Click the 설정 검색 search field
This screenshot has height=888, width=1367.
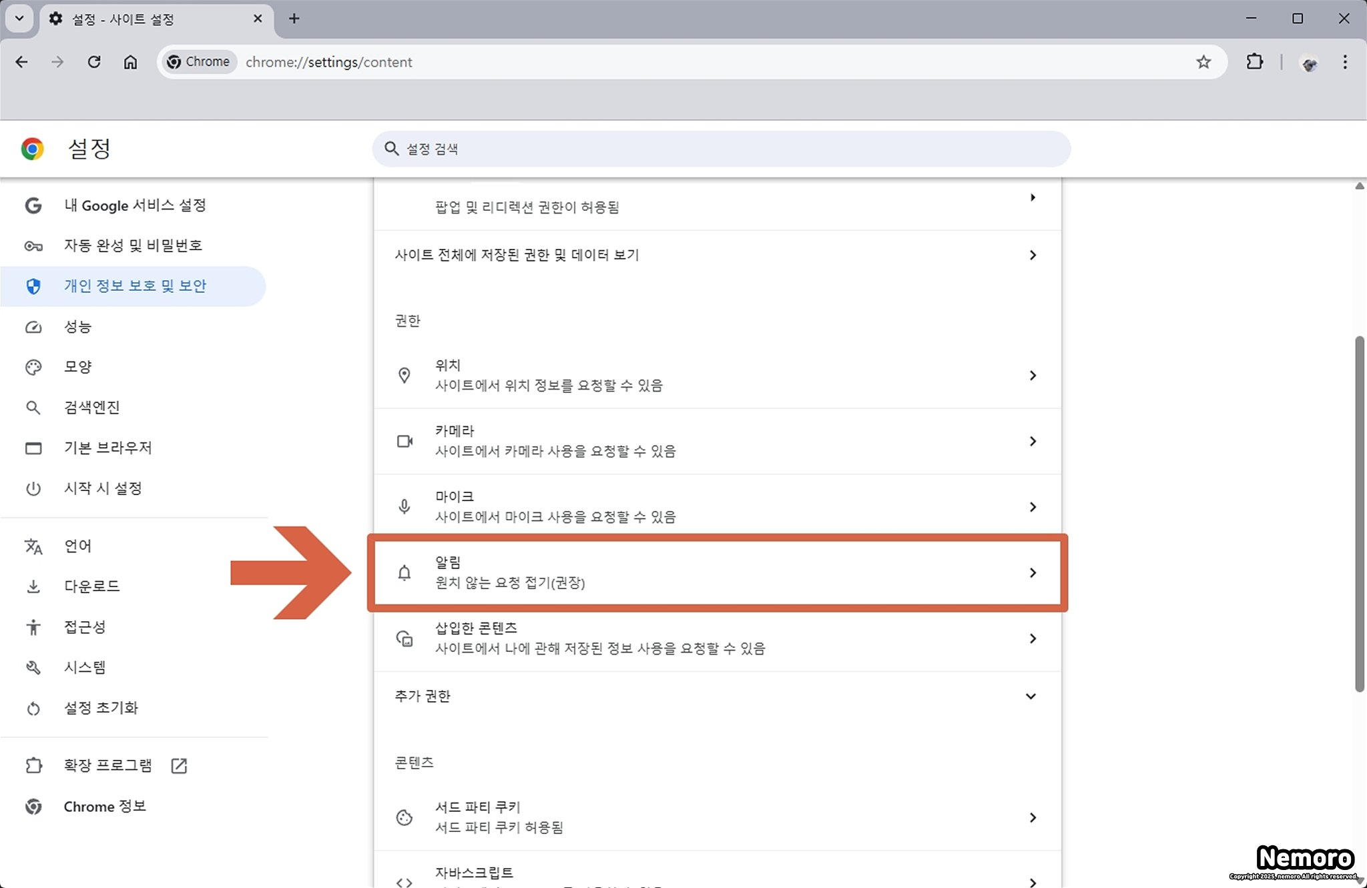coord(721,149)
